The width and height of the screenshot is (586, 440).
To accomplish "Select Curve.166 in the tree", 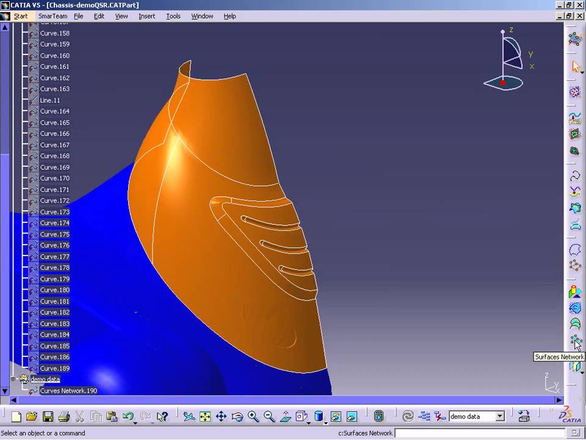I will [55, 134].
